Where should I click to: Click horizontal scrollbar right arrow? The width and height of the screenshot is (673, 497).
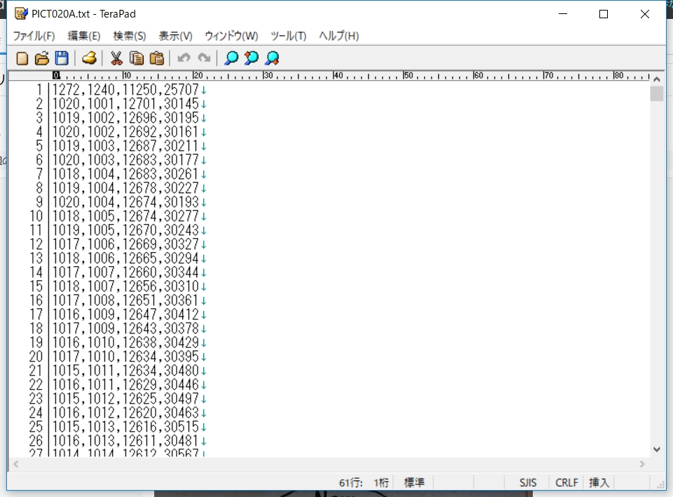click(642, 464)
